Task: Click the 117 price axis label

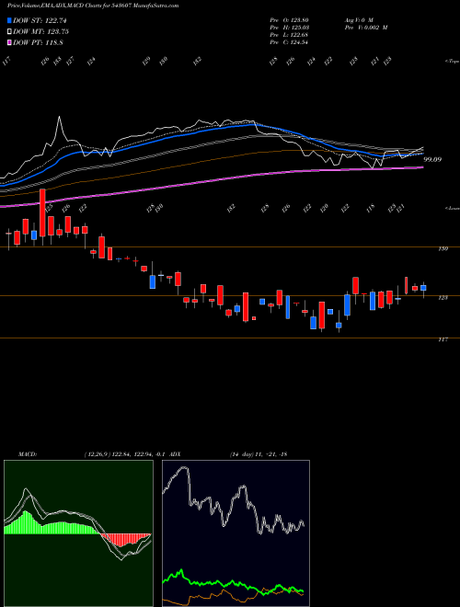Action: [x=443, y=339]
